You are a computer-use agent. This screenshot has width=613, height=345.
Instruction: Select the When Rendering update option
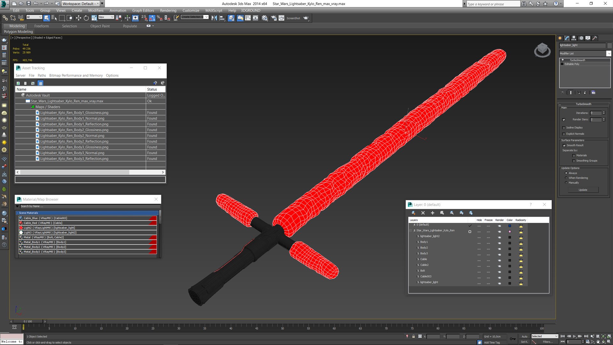[x=566, y=178]
